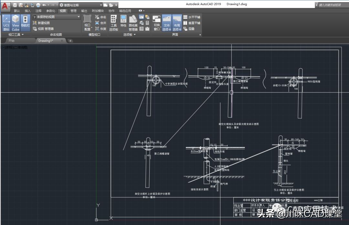
Task: Expand the 视口工具 panel arrow
Action: pyautogui.click(x=23, y=34)
